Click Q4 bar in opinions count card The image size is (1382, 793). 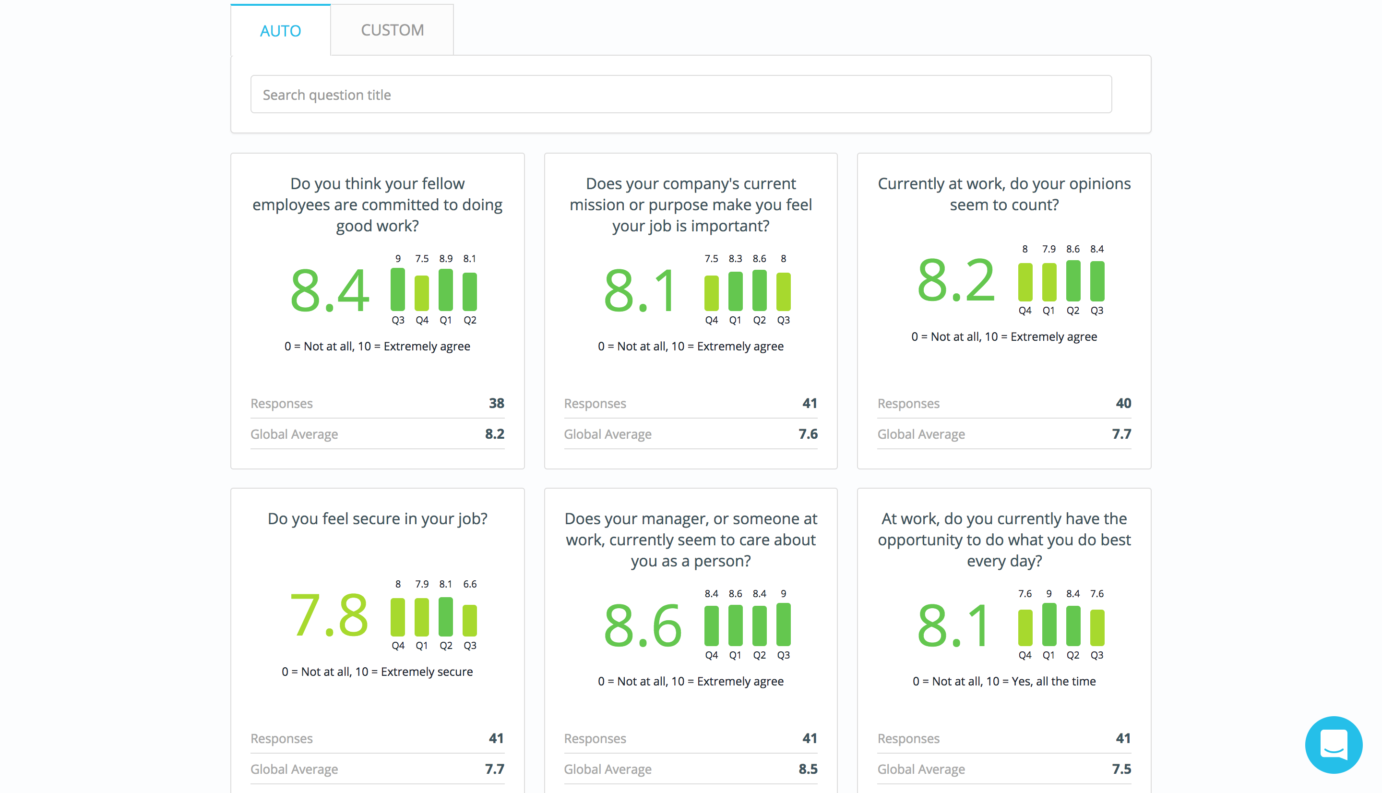coord(1025,282)
